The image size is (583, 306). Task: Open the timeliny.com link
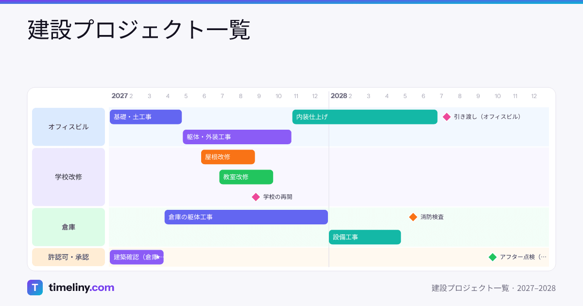(x=81, y=288)
